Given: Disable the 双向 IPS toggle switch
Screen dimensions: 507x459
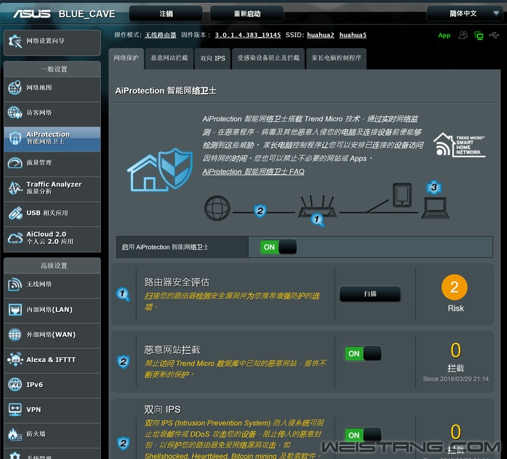Looking at the screenshot, I should coord(363,435).
